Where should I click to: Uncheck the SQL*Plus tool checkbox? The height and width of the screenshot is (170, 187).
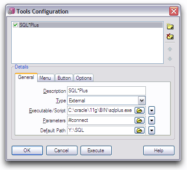[x=15, y=25]
